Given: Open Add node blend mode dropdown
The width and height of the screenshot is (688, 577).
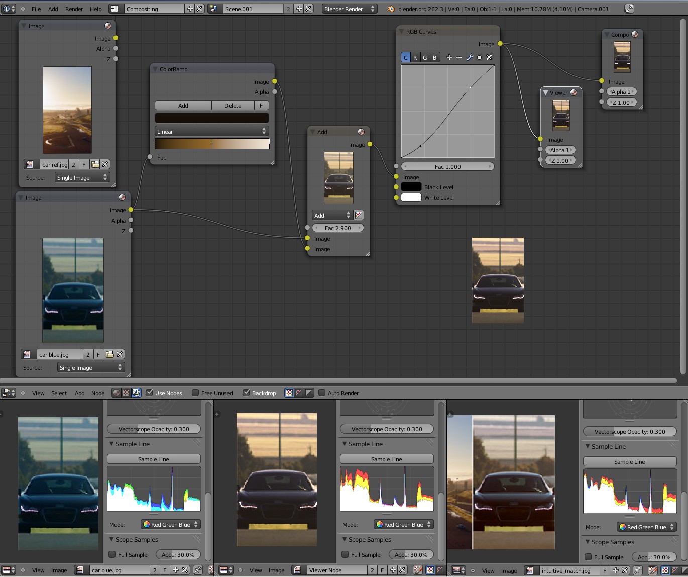Looking at the screenshot, I should coord(332,215).
